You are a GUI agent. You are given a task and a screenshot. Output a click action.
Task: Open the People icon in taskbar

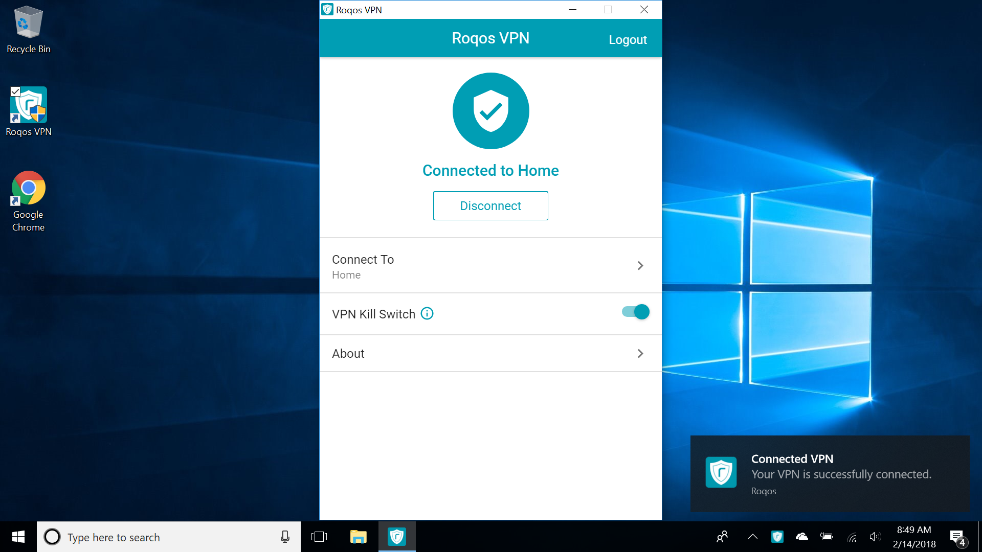click(722, 537)
